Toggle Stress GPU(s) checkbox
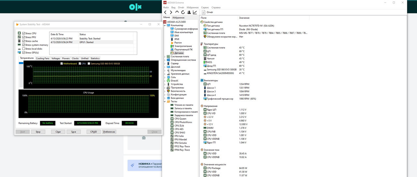 point(24,53)
